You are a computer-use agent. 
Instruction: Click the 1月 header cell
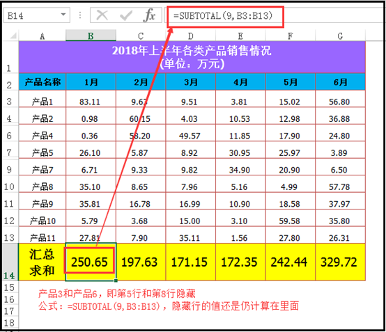(x=91, y=81)
